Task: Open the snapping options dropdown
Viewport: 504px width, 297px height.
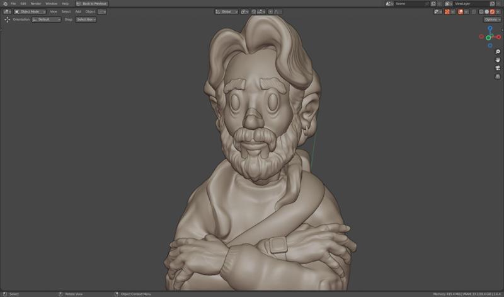Action: (261, 11)
